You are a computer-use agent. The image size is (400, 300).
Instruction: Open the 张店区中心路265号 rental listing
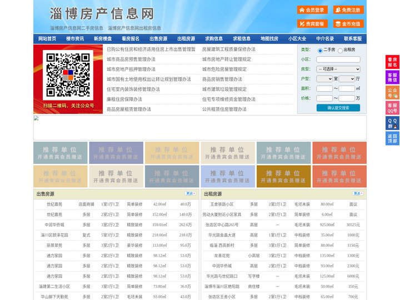pos(284,225)
